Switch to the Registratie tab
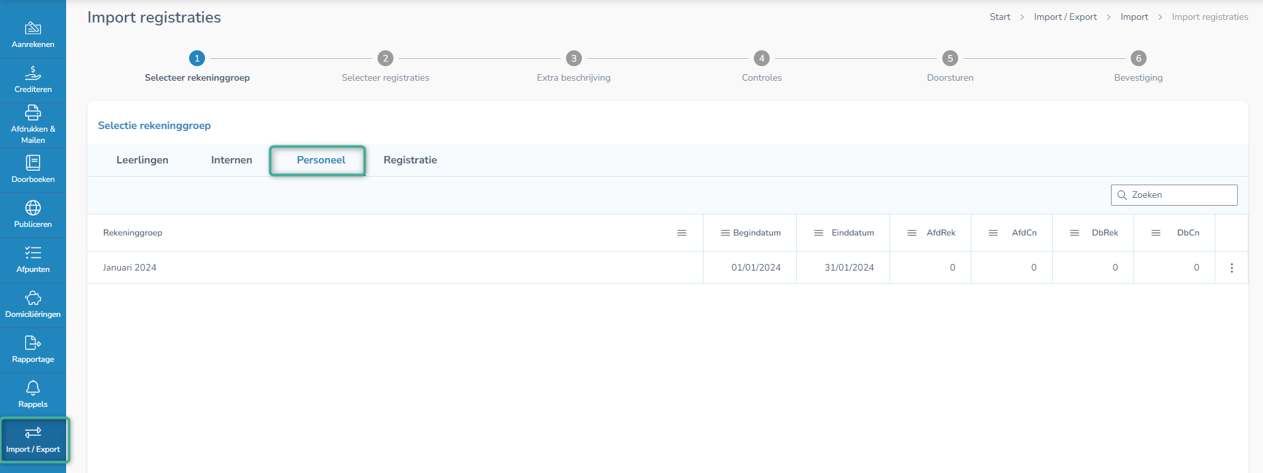Screen dimensions: 1263x473 click(410, 160)
